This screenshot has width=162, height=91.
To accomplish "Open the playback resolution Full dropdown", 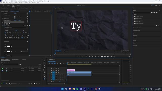I will 117,51.
